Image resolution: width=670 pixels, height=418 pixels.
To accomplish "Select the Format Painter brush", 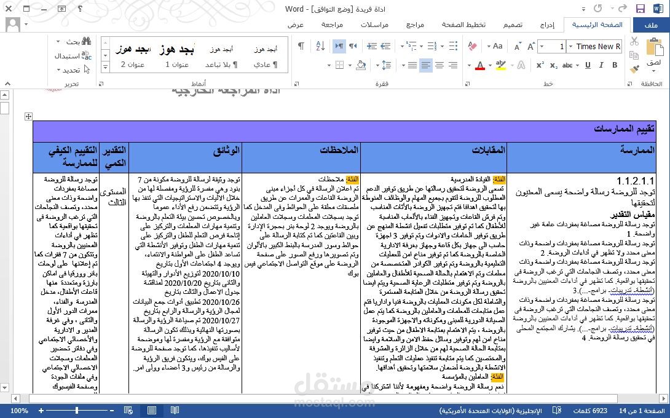I will pos(634,69).
